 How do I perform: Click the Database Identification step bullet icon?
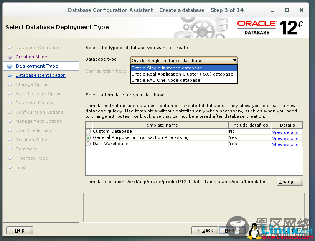coord(10,75)
